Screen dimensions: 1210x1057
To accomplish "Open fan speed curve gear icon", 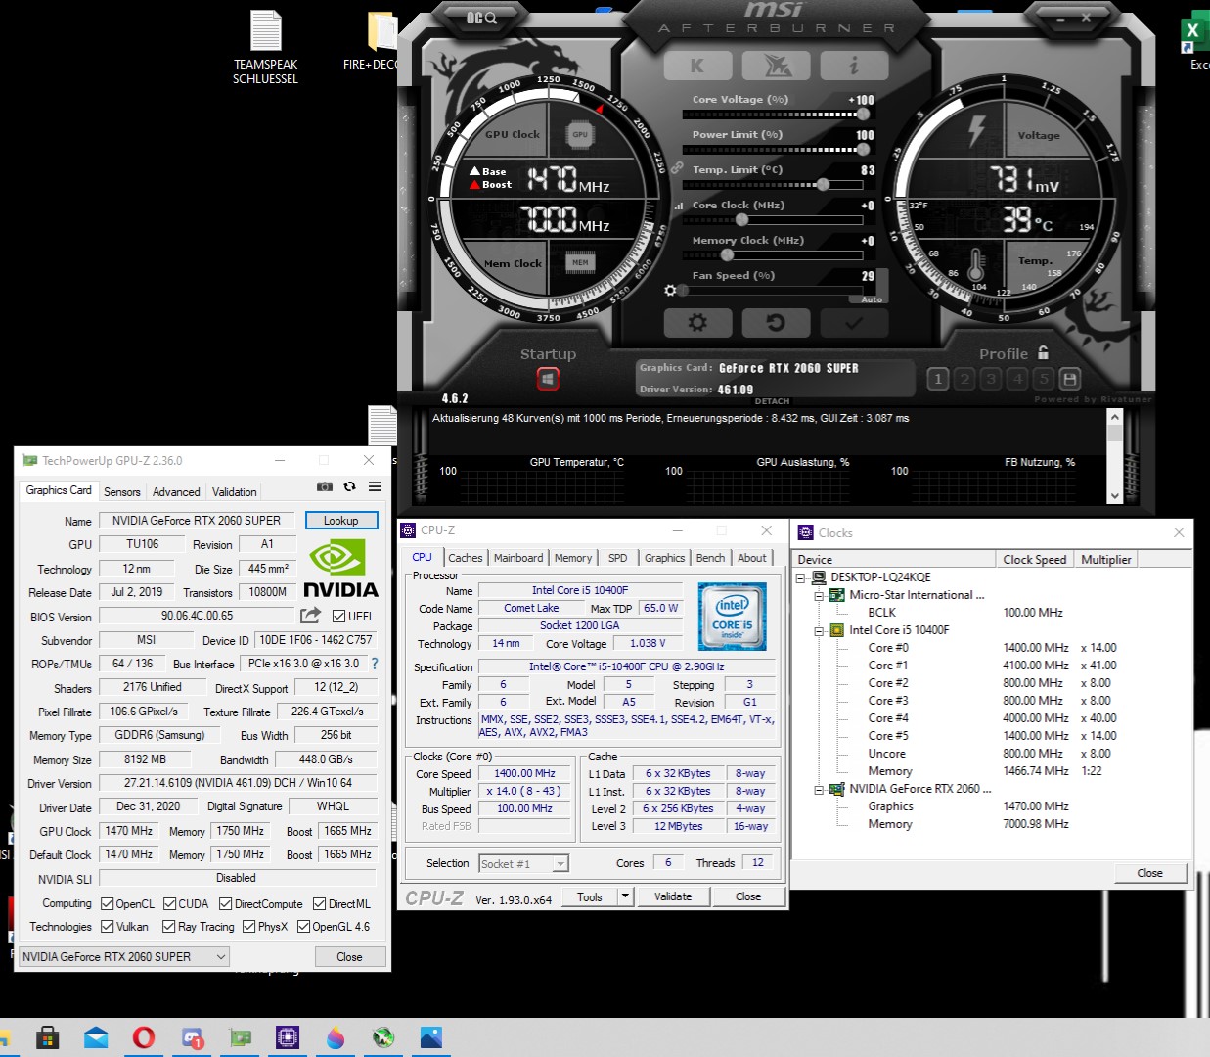I will coord(670,291).
